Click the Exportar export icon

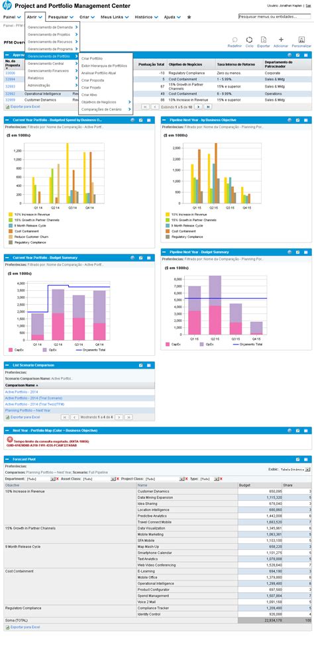coord(263,40)
